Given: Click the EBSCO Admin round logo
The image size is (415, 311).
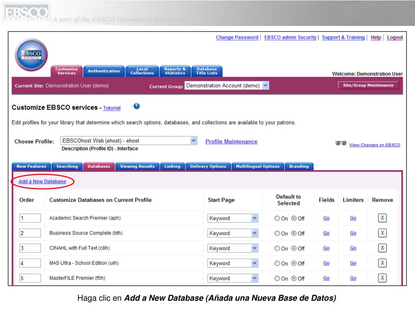Looking at the screenshot, I should [x=31, y=55].
